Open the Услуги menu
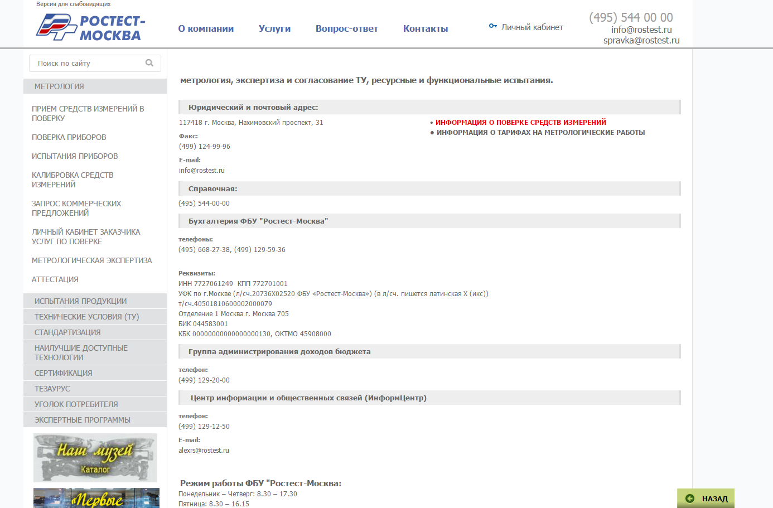The width and height of the screenshot is (773, 508). 274,28
